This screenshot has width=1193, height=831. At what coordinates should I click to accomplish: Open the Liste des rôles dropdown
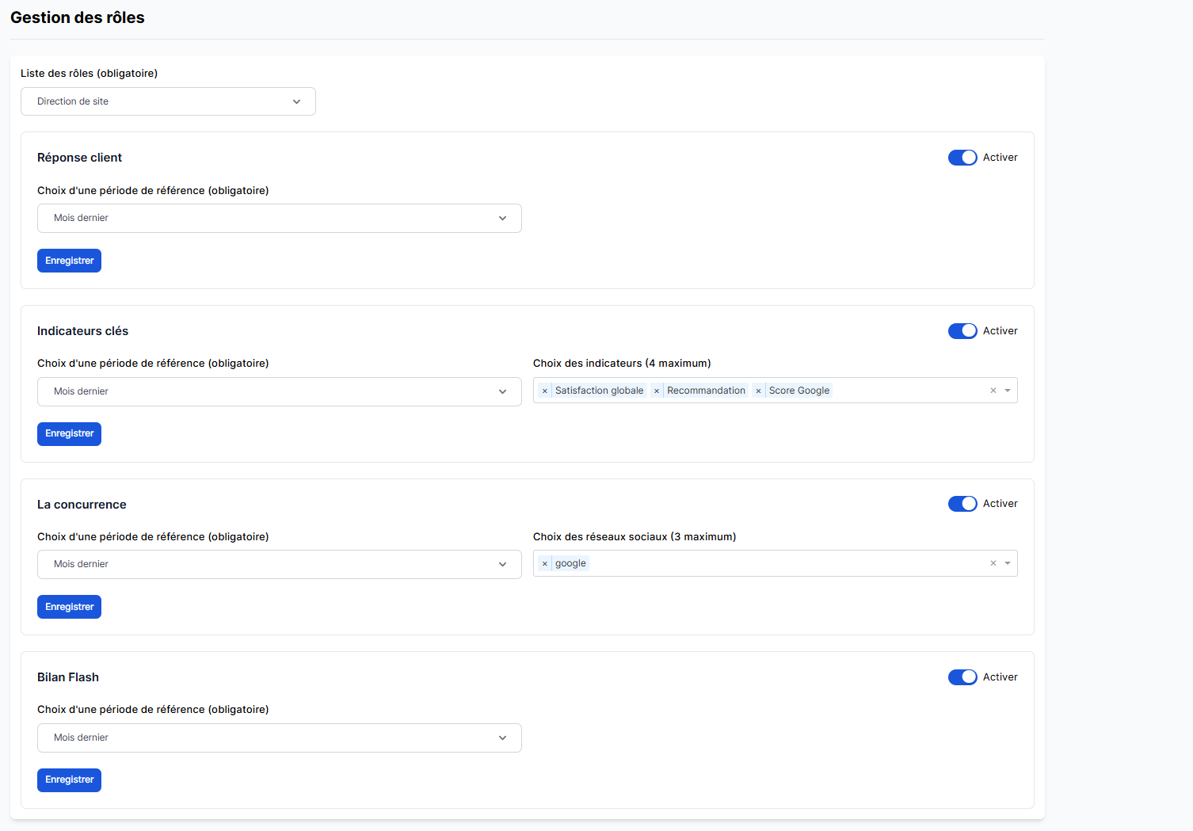pos(168,101)
